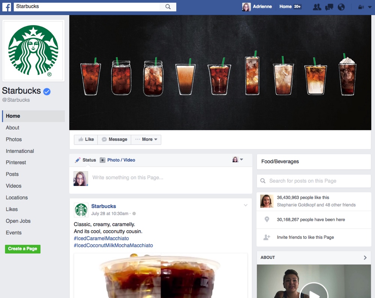Click Search for posts on this Page field

pos(314,181)
